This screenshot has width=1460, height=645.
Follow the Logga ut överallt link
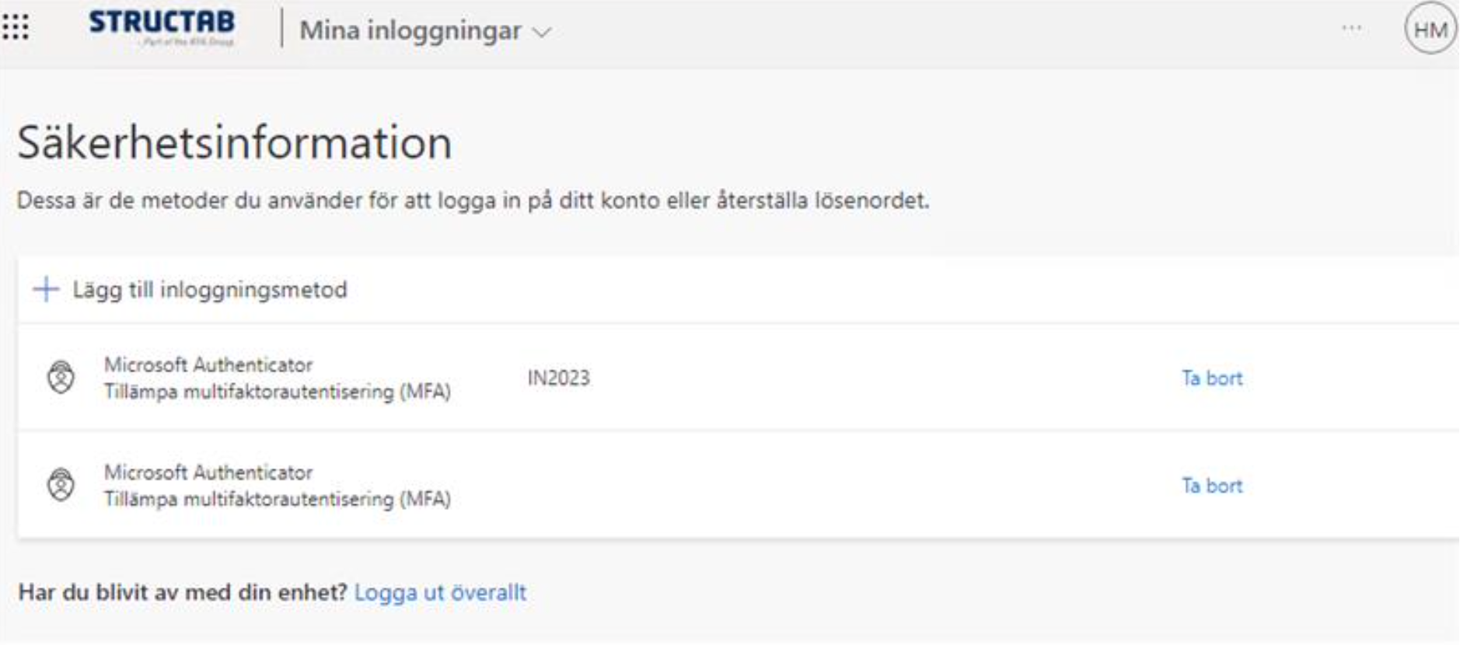[440, 592]
